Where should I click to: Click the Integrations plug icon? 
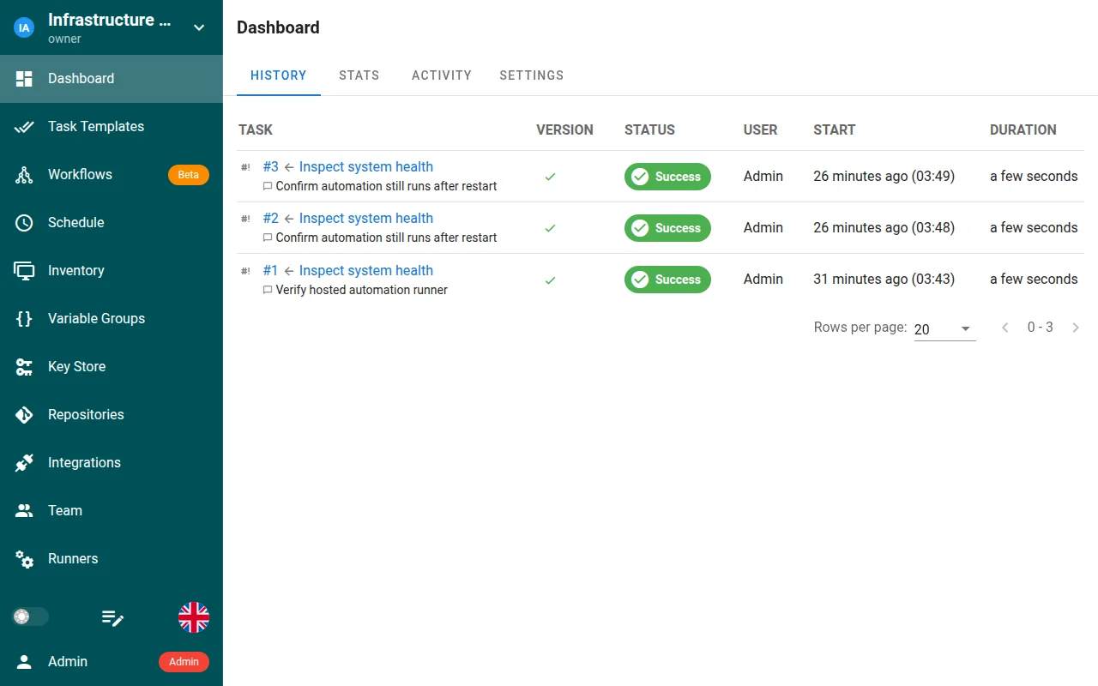click(x=24, y=463)
